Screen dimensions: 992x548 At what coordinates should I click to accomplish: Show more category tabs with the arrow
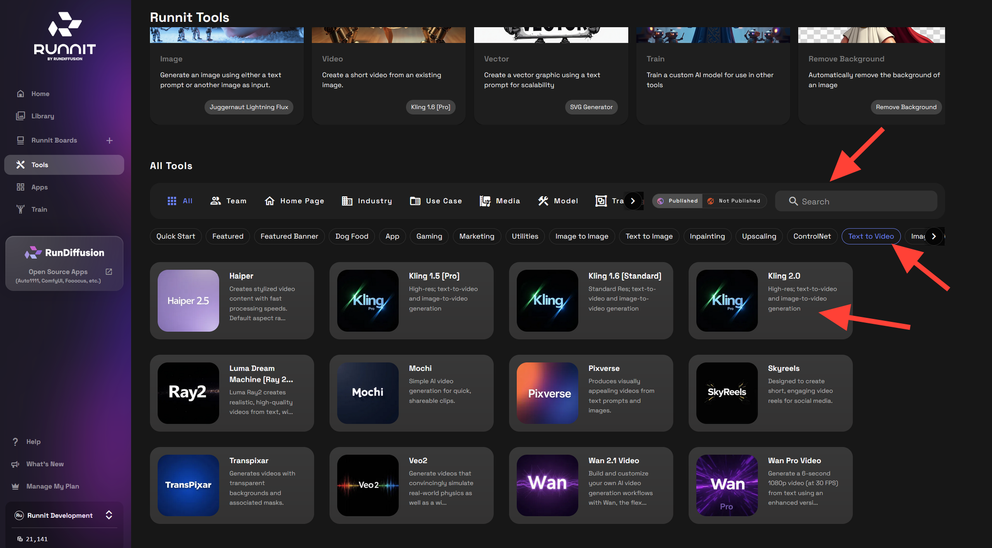coord(633,201)
